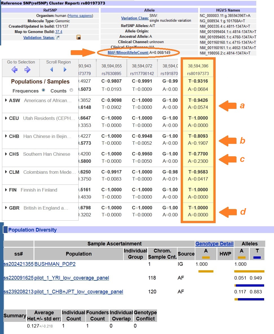
Task: Click the 1000 Genomes validation icon
Action: pos(78,37)
